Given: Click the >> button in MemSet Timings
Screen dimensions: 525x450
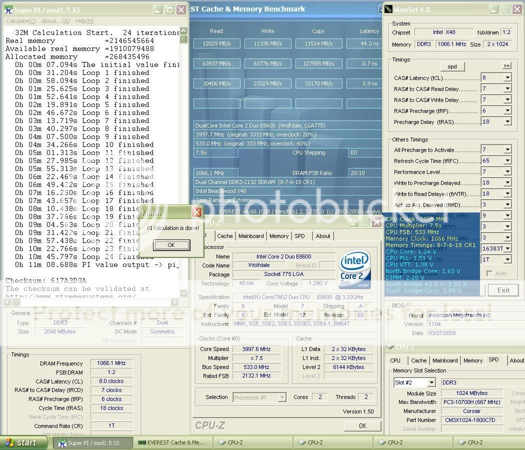Looking at the screenshot, I should coord(507,65).
